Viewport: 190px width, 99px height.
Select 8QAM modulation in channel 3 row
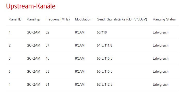tap(80, 59)
